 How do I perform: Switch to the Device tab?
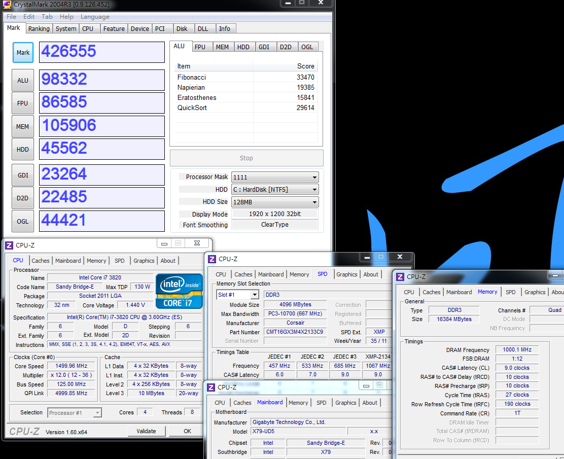click(x=140, y=29)
